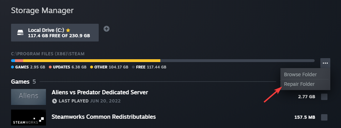Open the Aliens game thumbnail

(x=29, y=97)
